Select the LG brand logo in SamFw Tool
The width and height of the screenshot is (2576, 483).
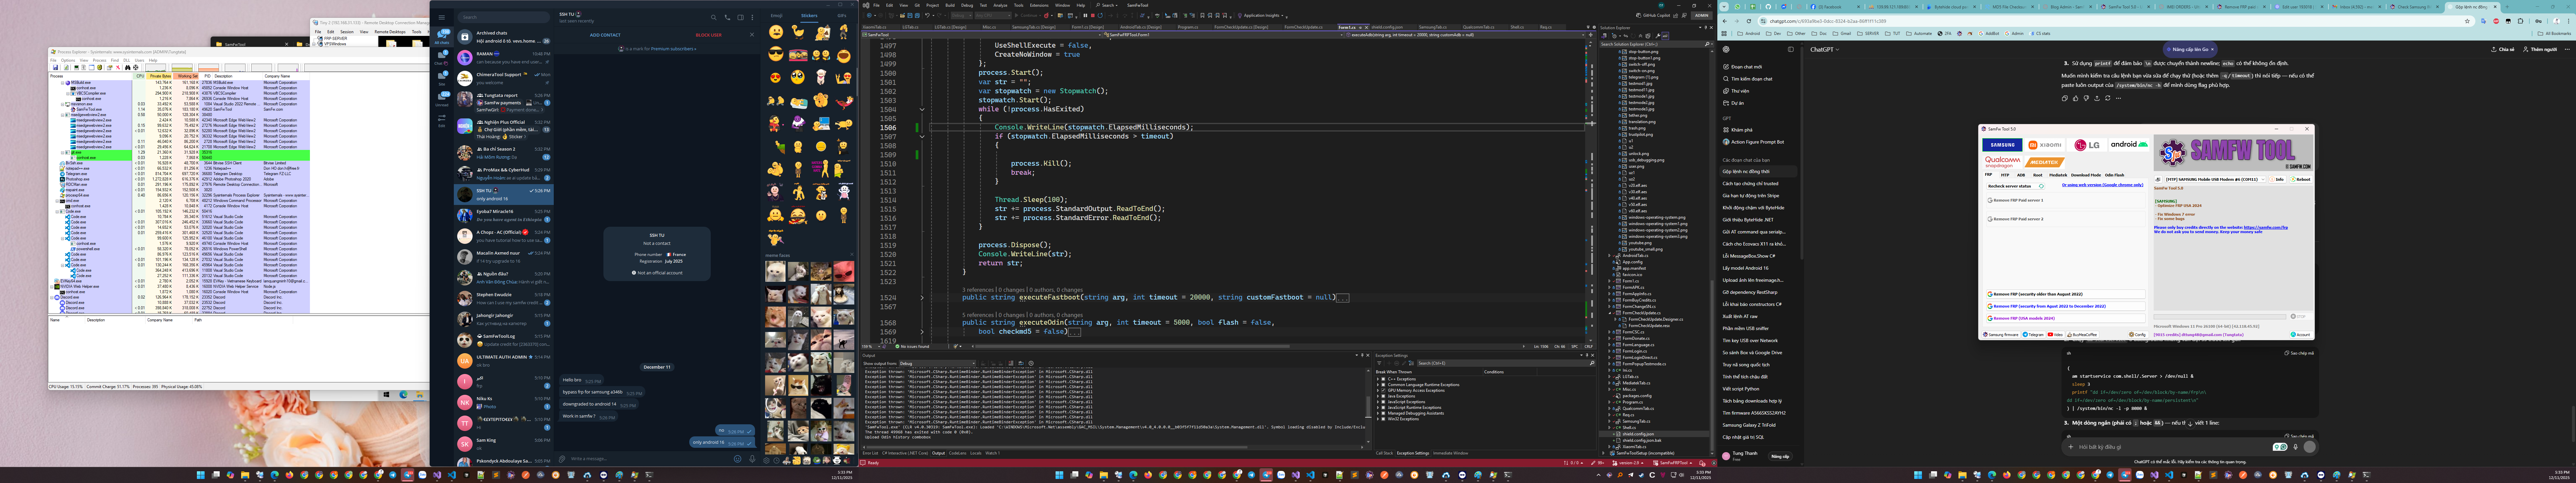(x=2087, y=145)
